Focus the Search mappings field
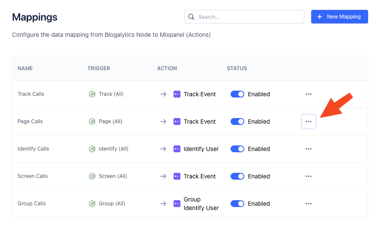The width and height of the screenshot is (378, 225). click(x=249, y=17)
